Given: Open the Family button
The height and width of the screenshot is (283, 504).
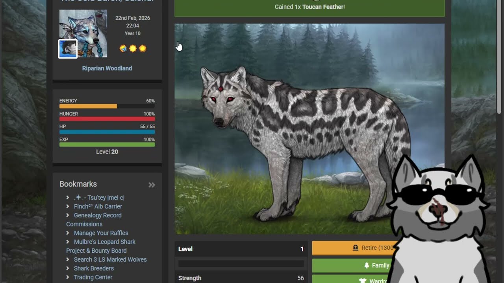Looking at the screenshot, I should coord(353,265).
